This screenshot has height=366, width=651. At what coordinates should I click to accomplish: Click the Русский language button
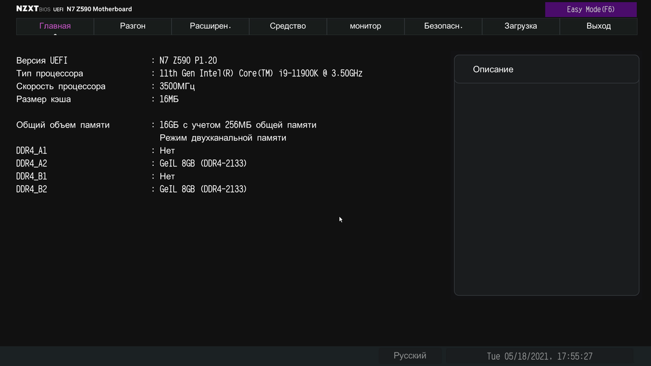pyautogui.click(x=410, y=356)
